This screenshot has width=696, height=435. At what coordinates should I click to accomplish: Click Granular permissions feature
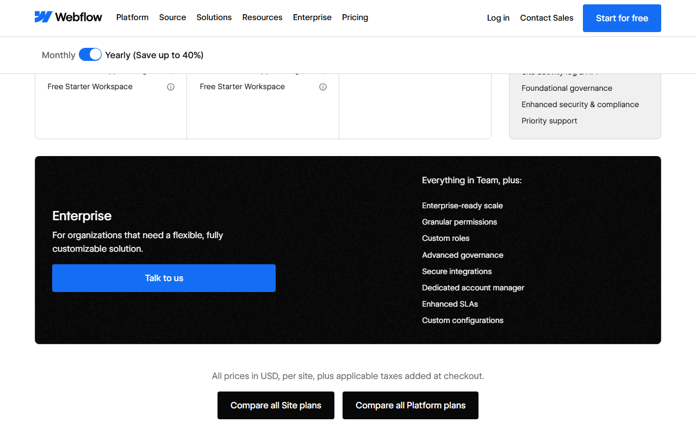pos(459,222)
